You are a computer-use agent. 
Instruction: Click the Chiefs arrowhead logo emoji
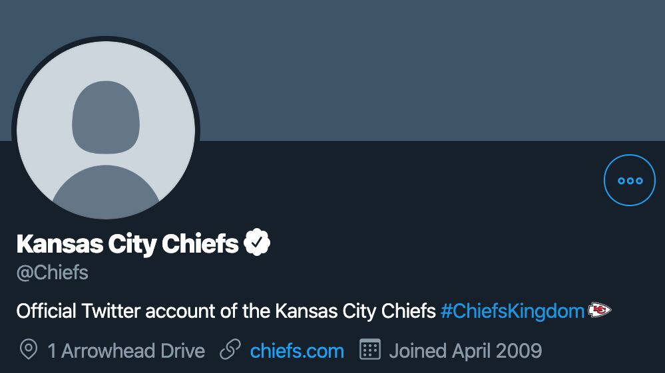(599, 310)
